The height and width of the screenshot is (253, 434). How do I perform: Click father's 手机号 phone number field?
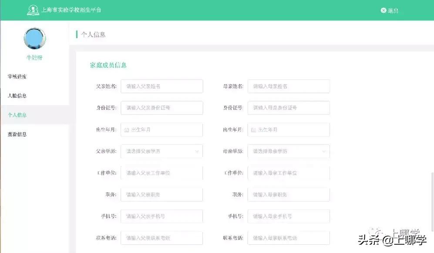[161, 216]
